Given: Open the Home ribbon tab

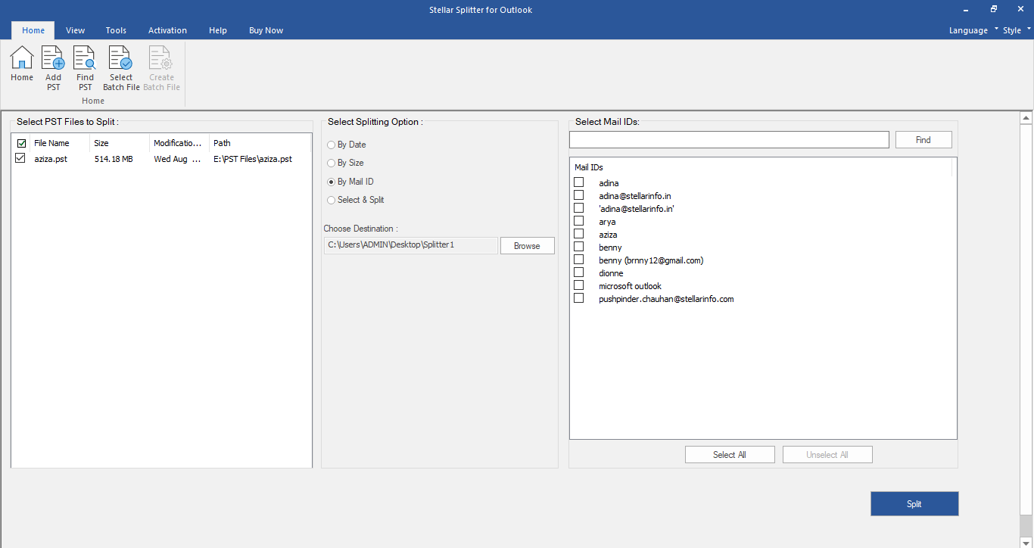Looking at the screenshot, I should (x=33, y=30).
